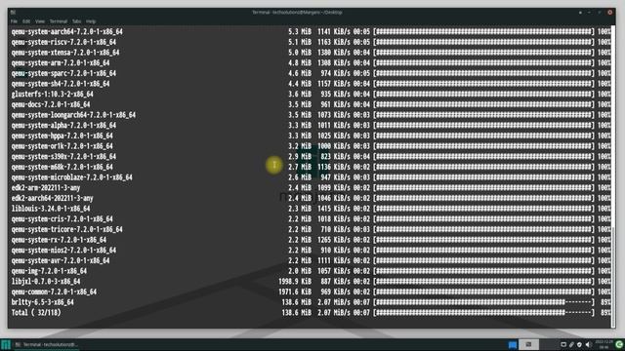Open the Edit menu

point(26,21)
